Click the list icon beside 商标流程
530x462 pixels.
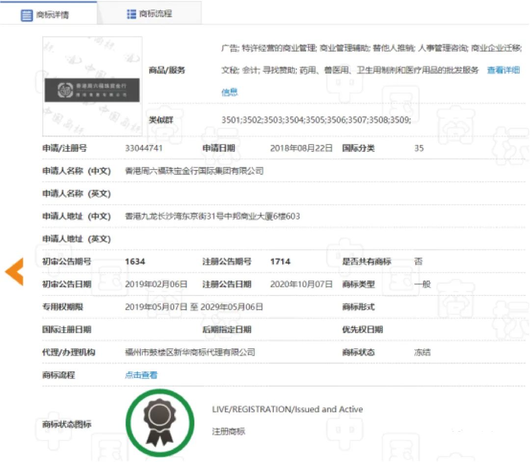point(131,14)
